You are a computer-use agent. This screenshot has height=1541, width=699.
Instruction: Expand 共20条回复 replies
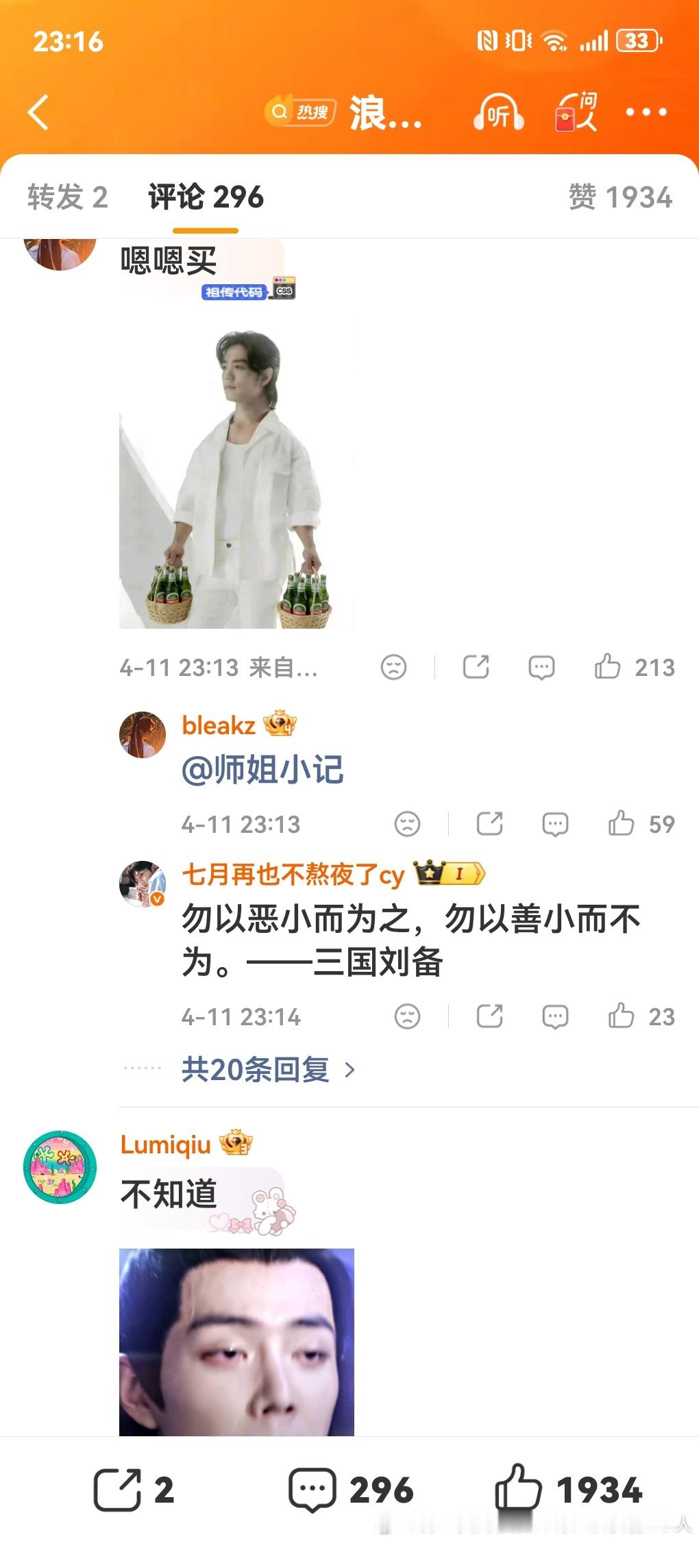click(268, 1069)
